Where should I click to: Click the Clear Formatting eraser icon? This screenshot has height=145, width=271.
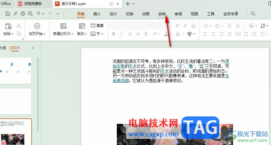(193, 26)
